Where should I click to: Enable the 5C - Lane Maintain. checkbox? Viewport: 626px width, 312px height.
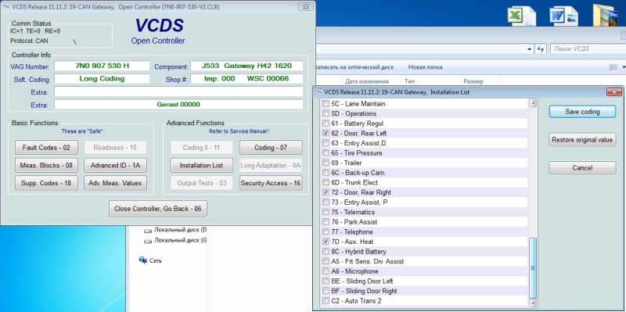[x=326, y=104]
